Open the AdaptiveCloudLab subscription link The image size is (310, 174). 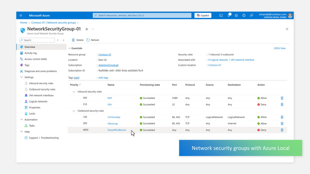[x=108, y=65]
